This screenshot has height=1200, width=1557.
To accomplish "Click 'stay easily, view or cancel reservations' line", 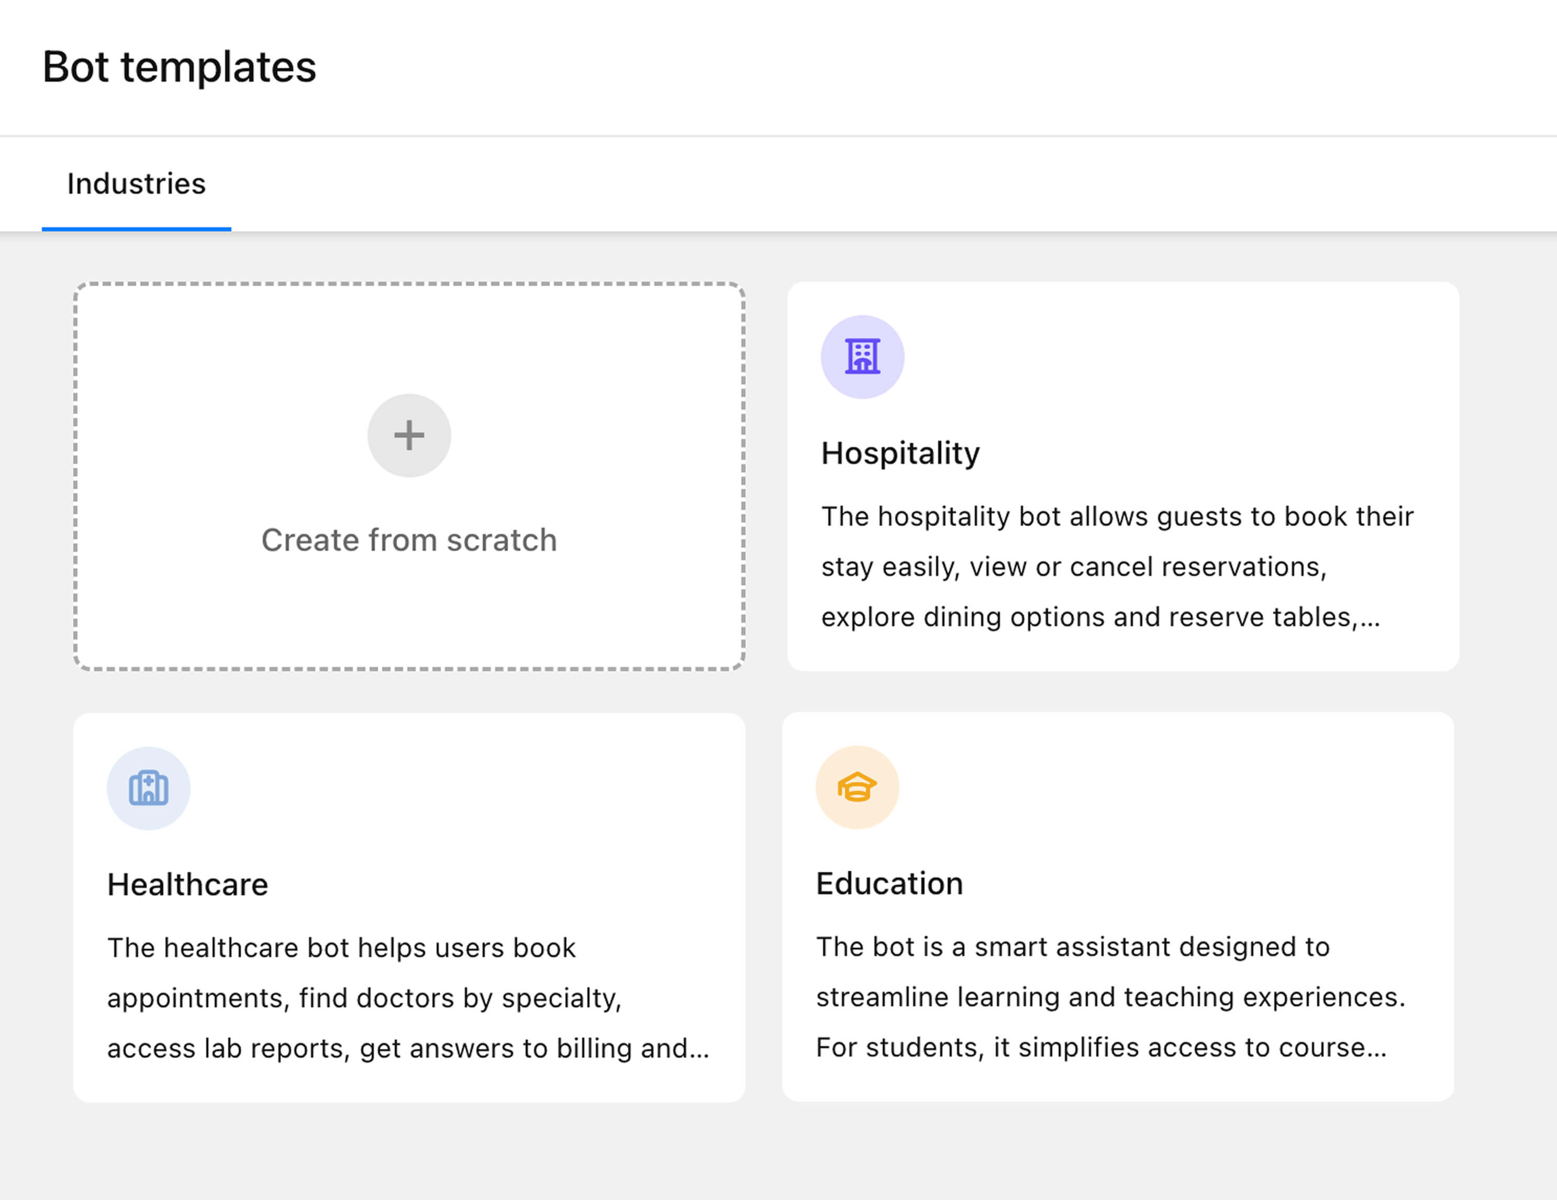I will pos(1073,567).
